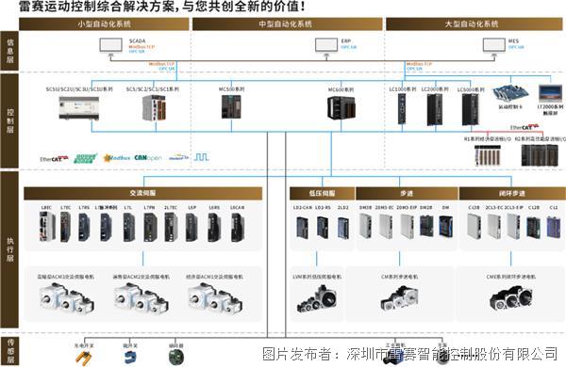Click the CANopen protocol logo
The image size is (566, 367).
click(x=148, y=158)
